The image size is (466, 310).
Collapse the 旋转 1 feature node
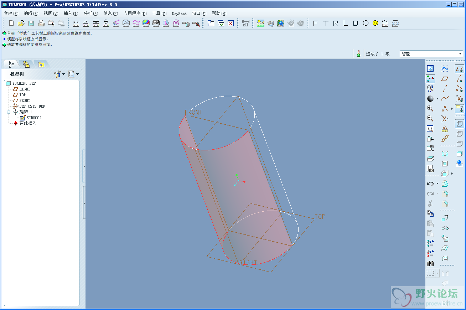click(x=9, y=112)
